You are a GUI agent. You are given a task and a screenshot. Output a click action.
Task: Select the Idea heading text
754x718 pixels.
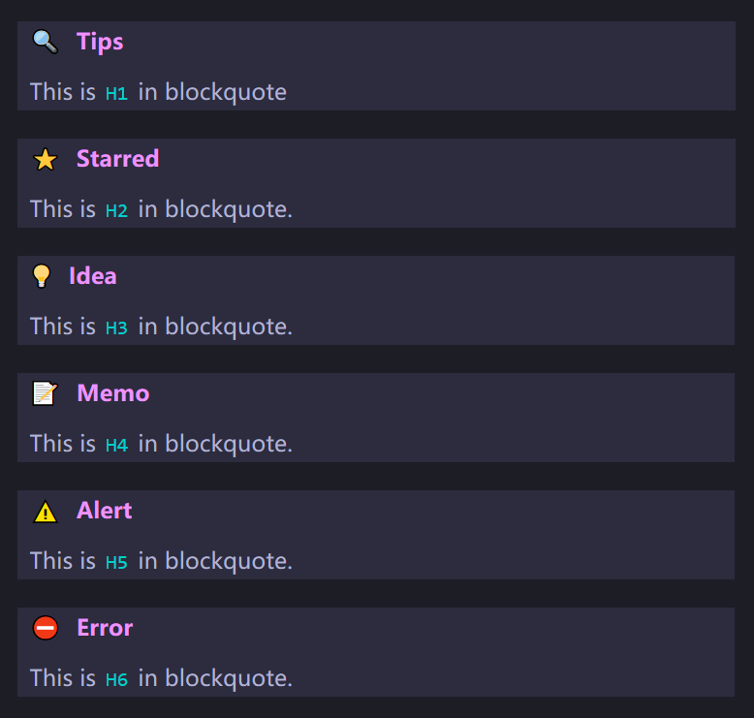[x=93, y=276]
